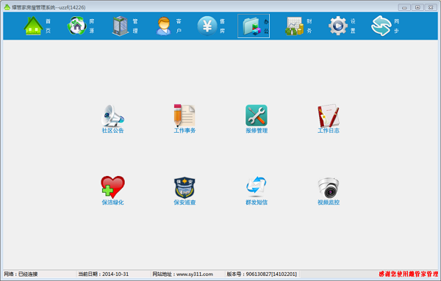The width and height of the screenshot is (441, 281).
Task: Click the title bar application logo
Action: point(7,7)
